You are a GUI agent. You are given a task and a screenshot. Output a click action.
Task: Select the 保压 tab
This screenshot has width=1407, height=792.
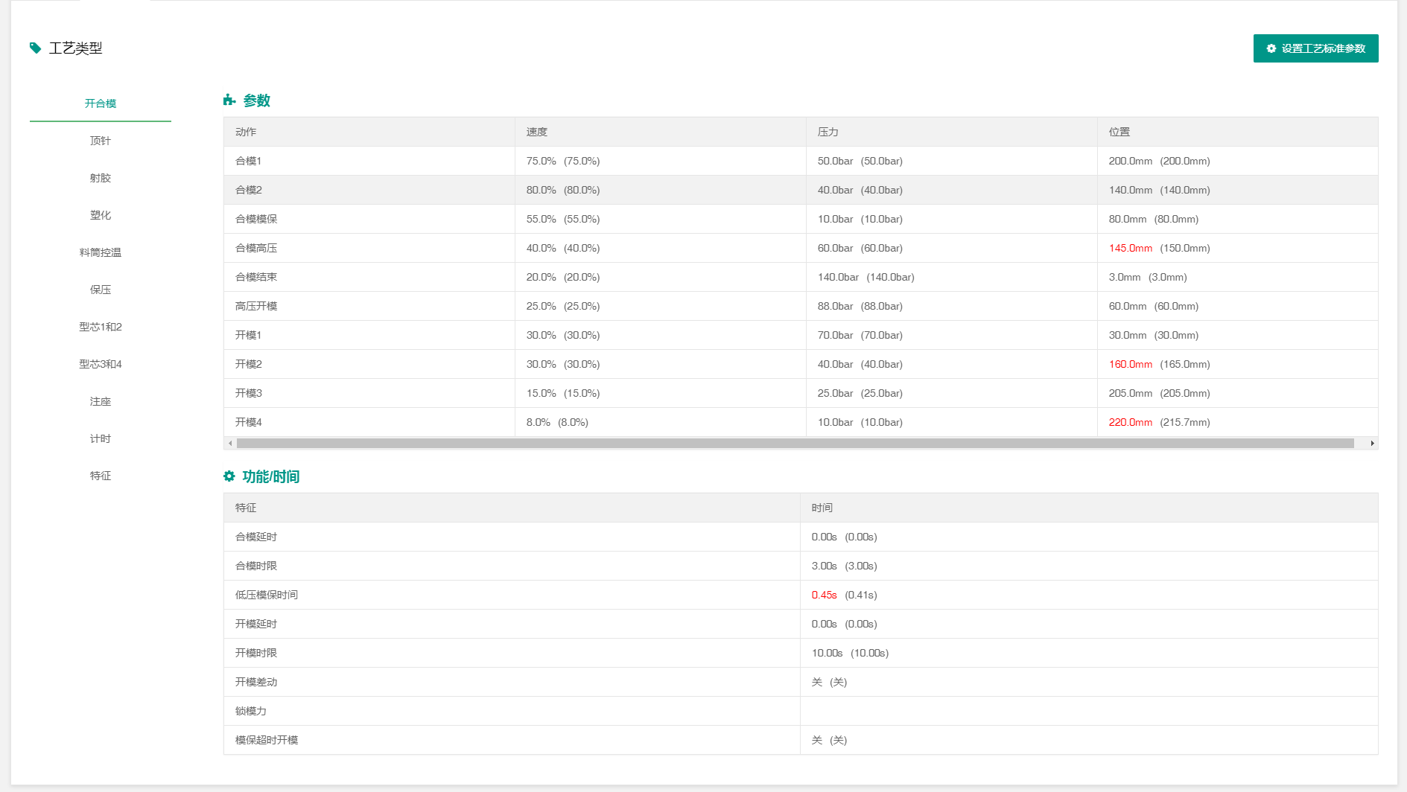point(101,290)
